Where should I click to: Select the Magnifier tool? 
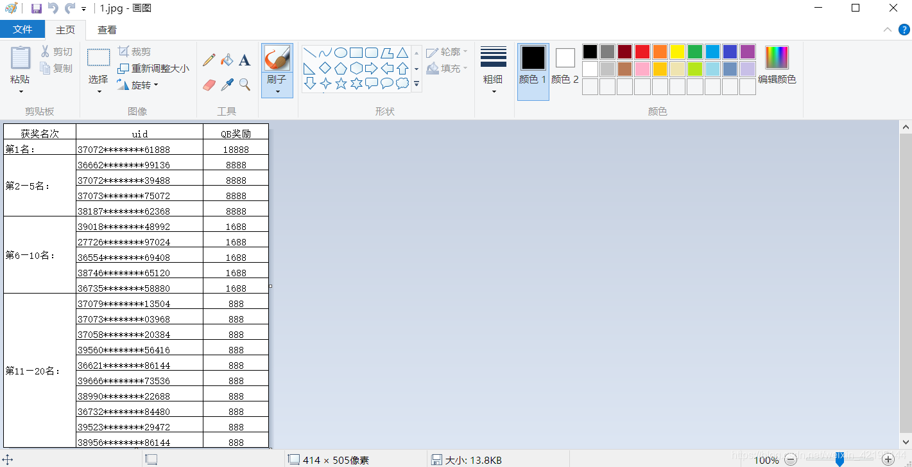tap(245, 85)
